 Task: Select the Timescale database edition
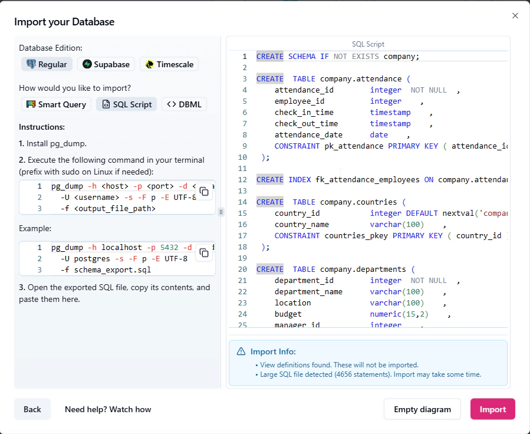pos(169,64)
